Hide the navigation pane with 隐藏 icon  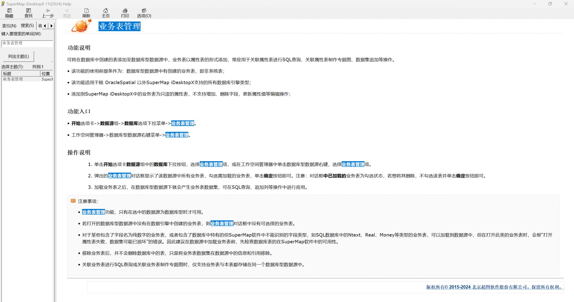pos(9,13)
